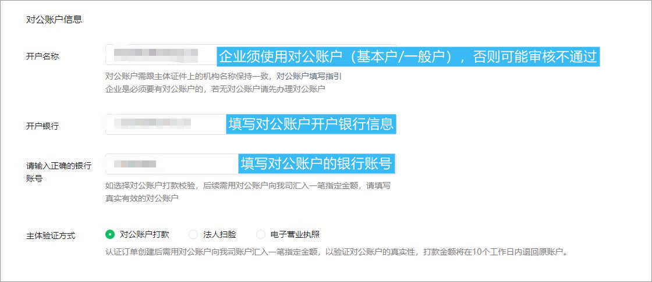Click the blurred text inside 开户银行 field

coord(153,123)
